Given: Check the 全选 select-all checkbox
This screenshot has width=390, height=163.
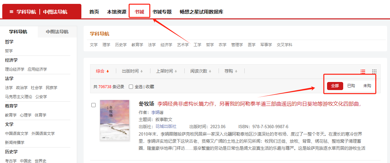Looking at the screenshot, I should (x=131, y=87).
